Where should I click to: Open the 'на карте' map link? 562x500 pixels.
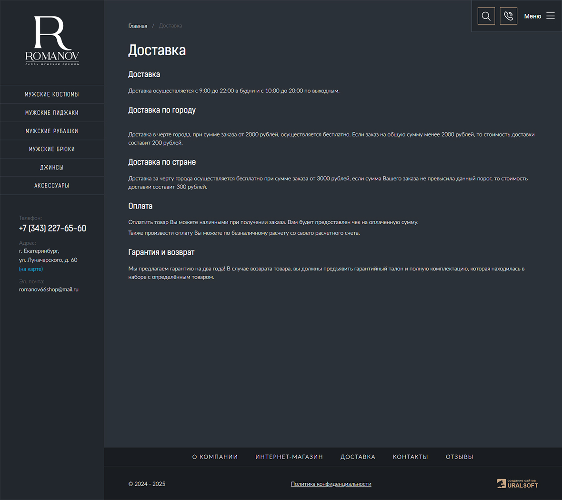(x=31, y=269)
